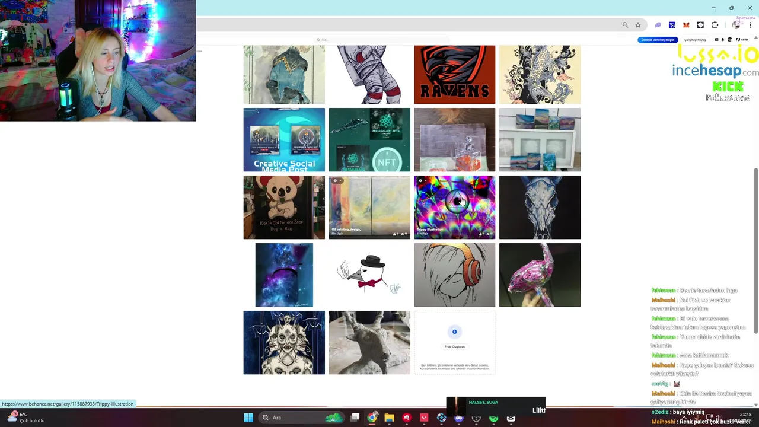Open Behance messages envelope icon
Image resolution: width=759 pixels, height=427 pixels.
[716, 40]
